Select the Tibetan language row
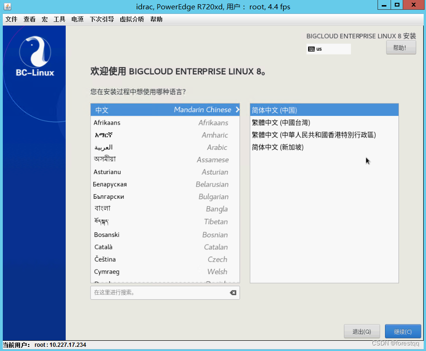The height and width of the screenshot is (351, 426). tap(165, 222)
